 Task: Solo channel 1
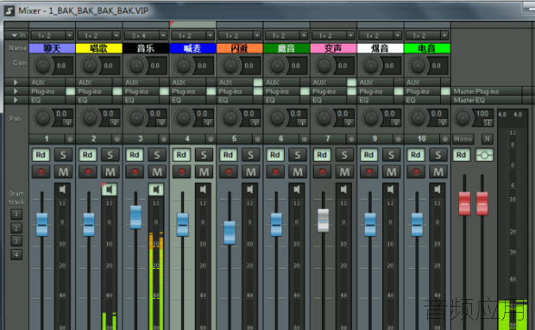click(63, 155)
